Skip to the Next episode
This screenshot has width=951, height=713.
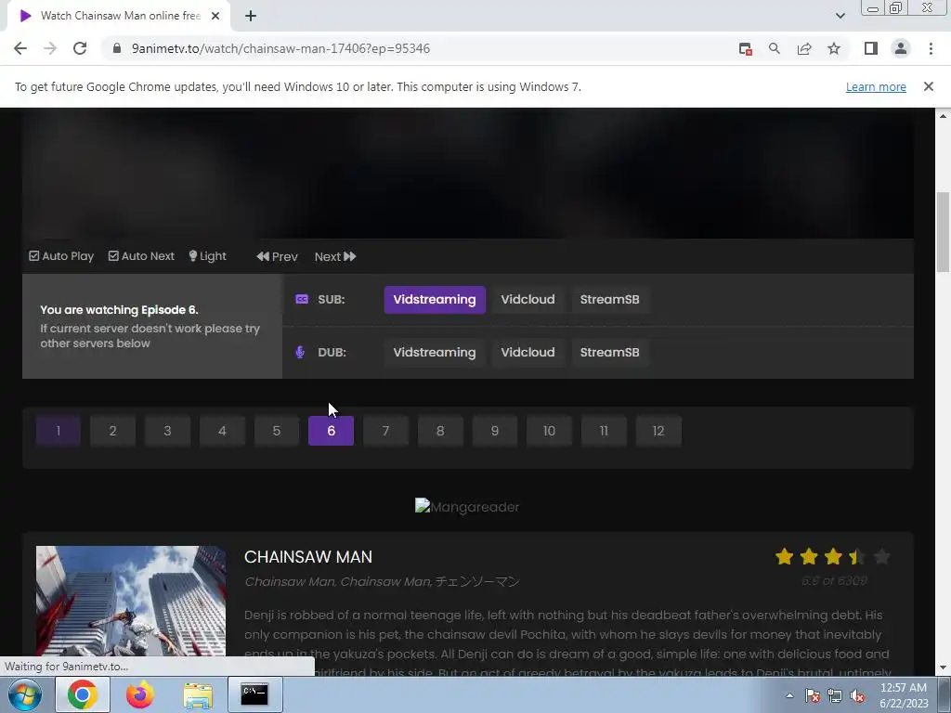point(334,256)
